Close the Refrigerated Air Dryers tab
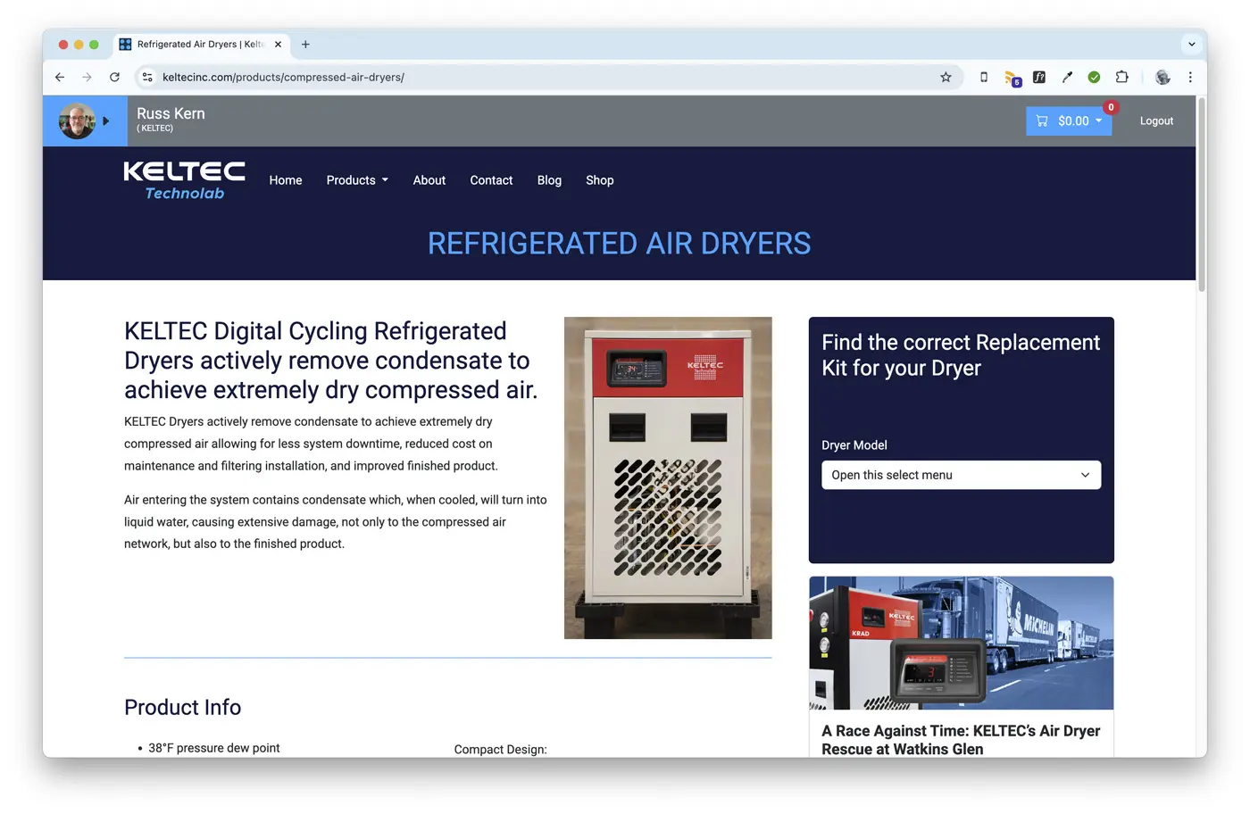 click(x=278, y=44)
